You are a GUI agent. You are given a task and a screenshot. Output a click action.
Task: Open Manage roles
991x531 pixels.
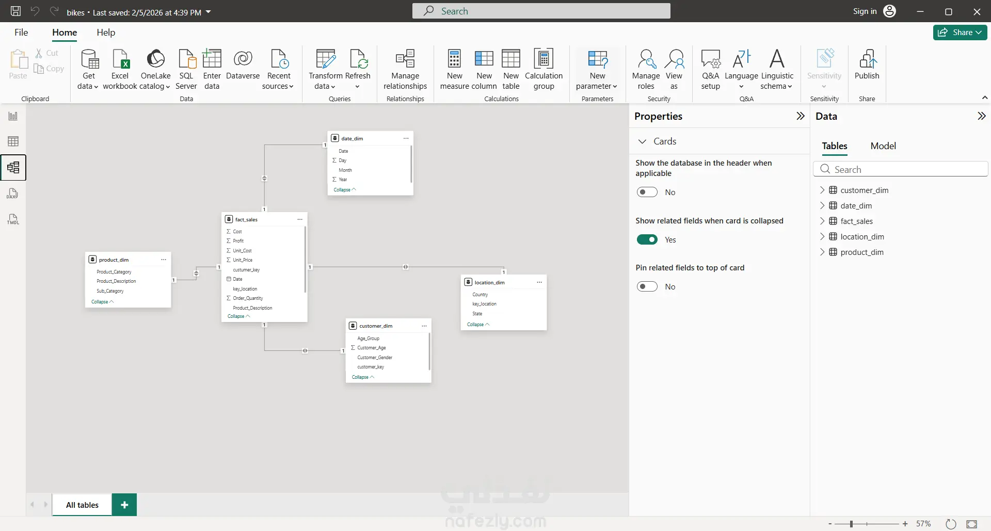click(x=646, y=69)
